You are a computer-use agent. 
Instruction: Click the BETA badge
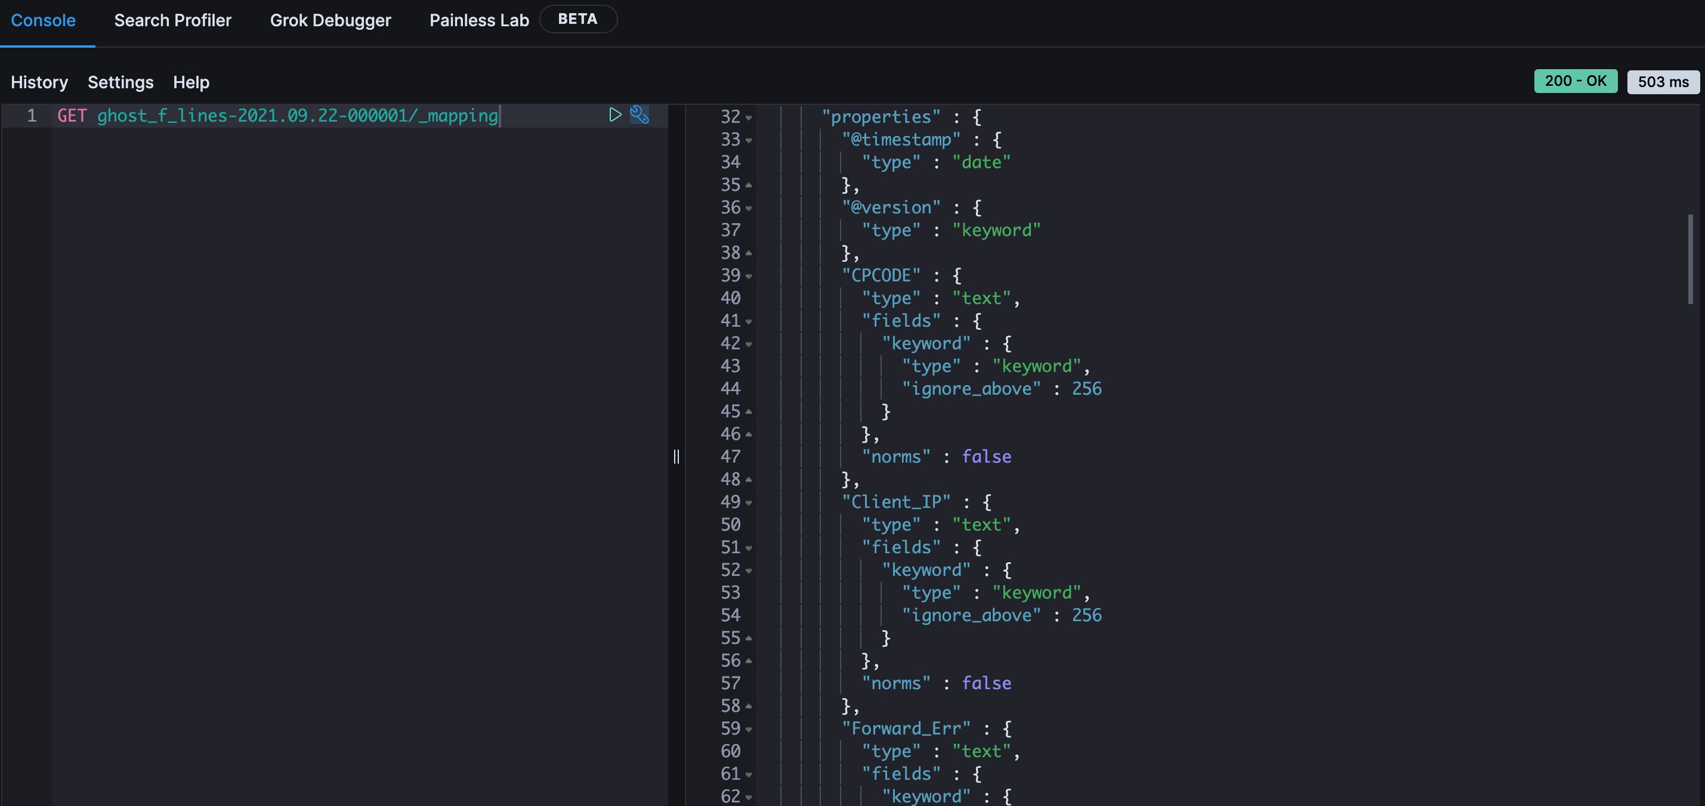coord(578,19)
